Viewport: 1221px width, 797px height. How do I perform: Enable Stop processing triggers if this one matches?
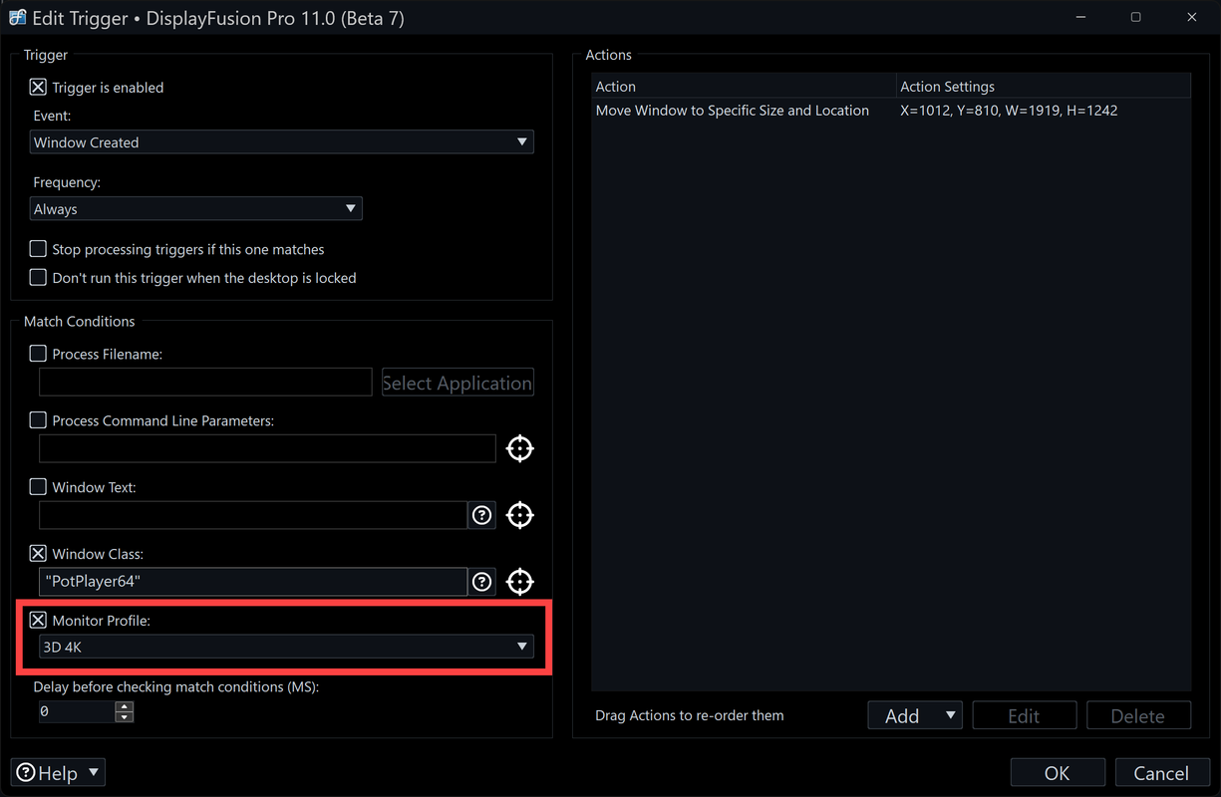pyautogui.click(x=38, y=249)
